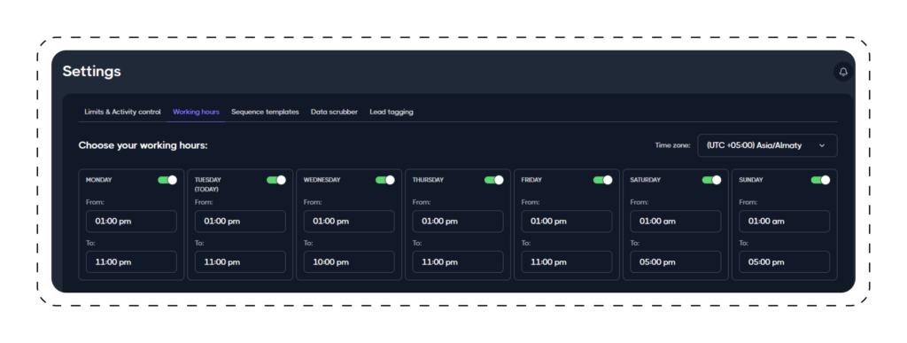
Task: Select the Working hours tab
Action: click(x=196, y=112)
